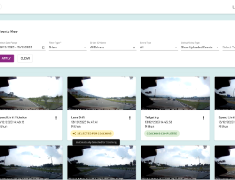This screenshot has width=235, height=180.
Task: Open options menu for Lane Drift card
Action: (130, 118)
